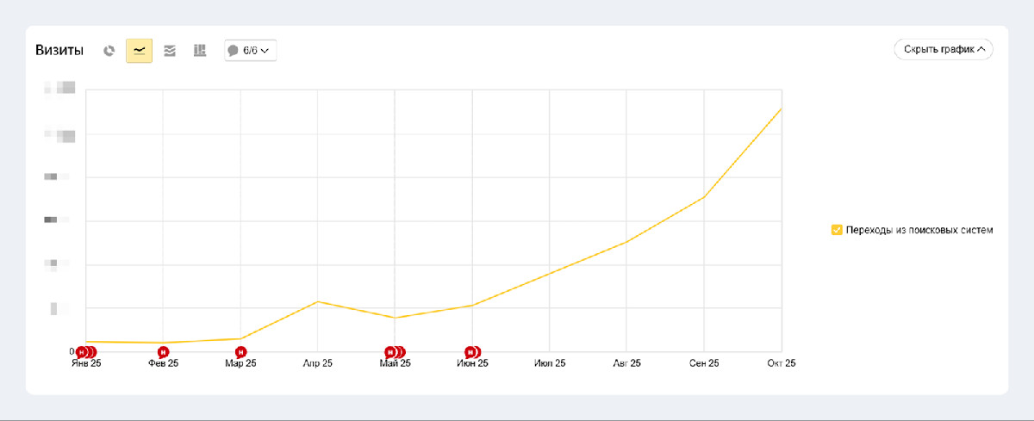Click the annotation marker cluster at Июн 25

pyautogui.click(x=472, y=352)
